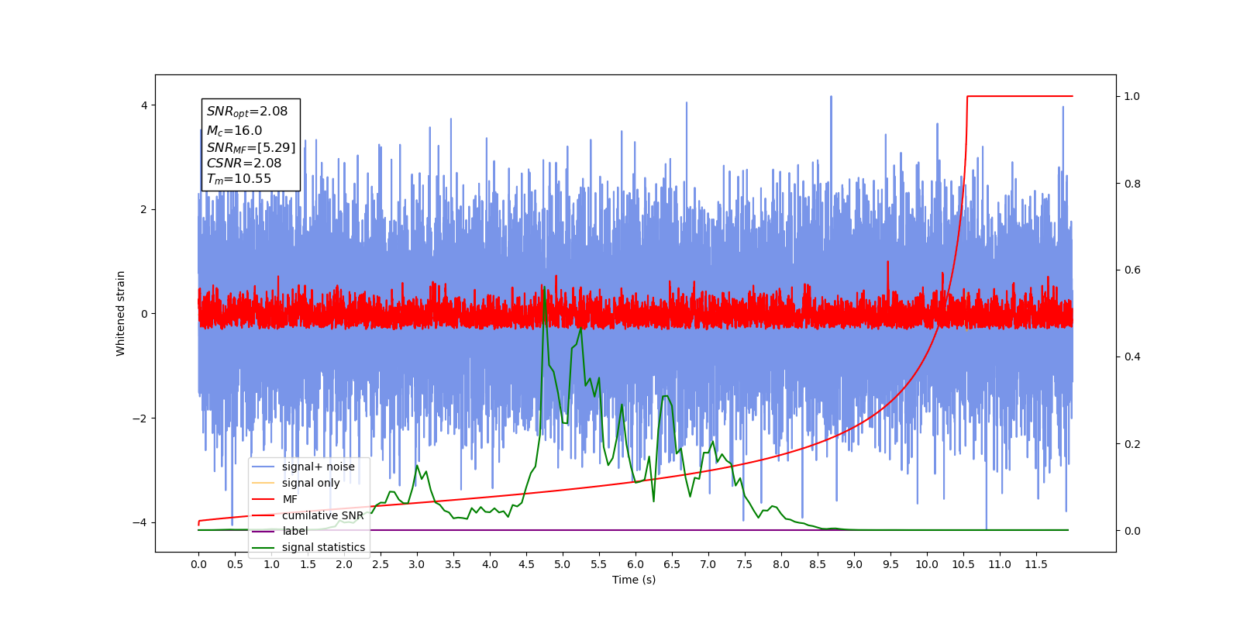Click the x-axis tick label 1.5
Image resolution: width=1240 pixels, height=620 pixels.
coord(308,564)
